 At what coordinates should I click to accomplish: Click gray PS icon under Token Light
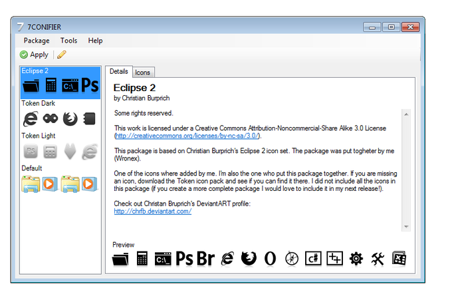tap(31, 151)
